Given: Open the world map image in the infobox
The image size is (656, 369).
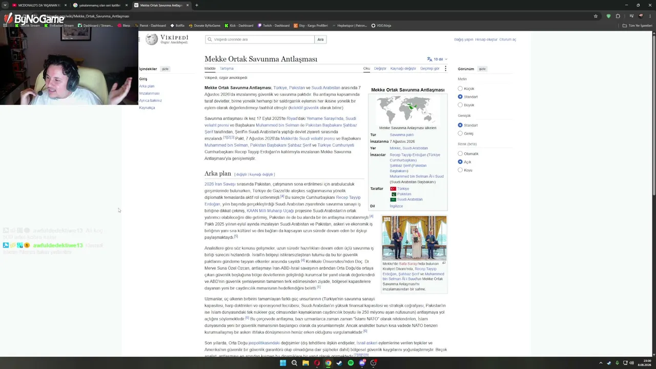Looking at the screenshot, I should [407, 110].
